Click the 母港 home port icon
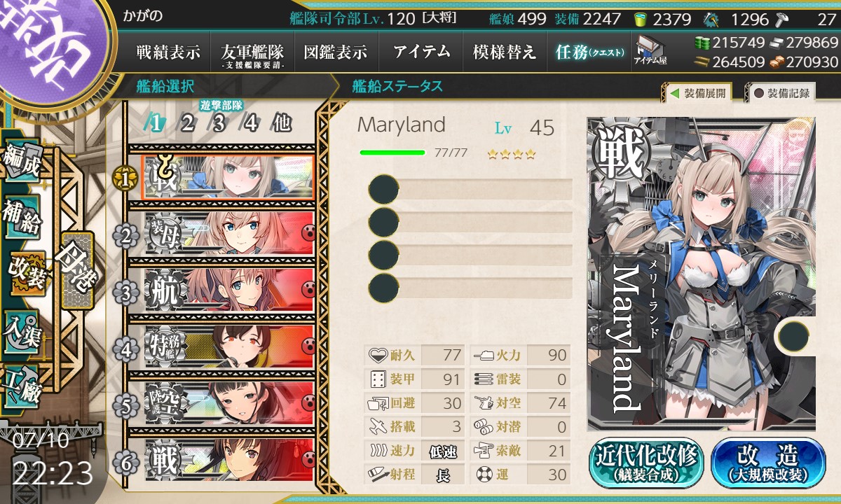841x504 pixels. click(x=76, y=271)
